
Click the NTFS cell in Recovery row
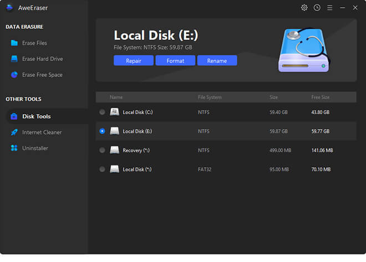click(204, 150)
